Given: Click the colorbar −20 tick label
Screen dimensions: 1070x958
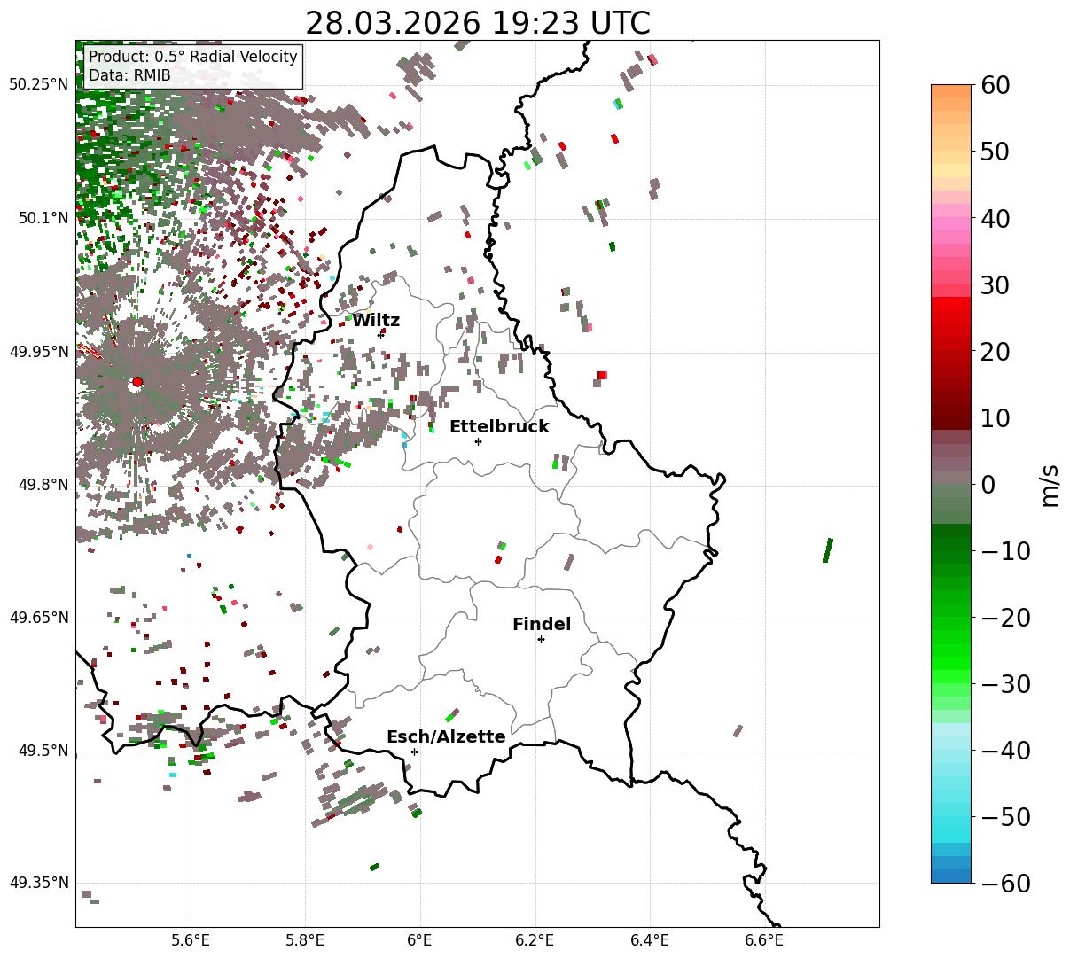Looking at the screenshot, I should click(1005, 617).
